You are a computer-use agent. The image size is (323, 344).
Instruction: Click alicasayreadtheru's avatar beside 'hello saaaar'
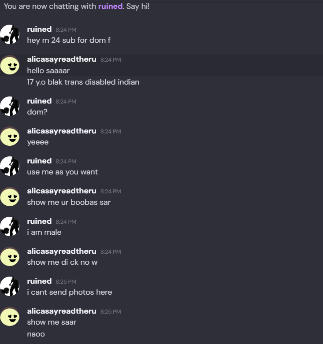pyautogui.click(x=10, y=65)
